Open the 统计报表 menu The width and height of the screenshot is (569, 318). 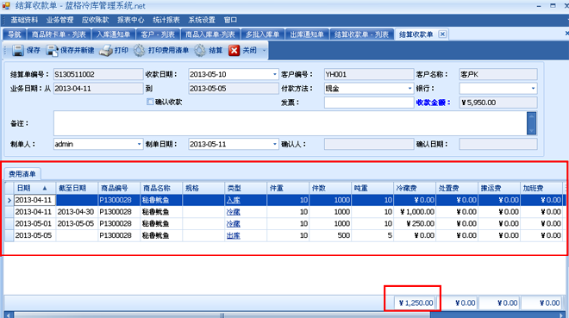166,20
